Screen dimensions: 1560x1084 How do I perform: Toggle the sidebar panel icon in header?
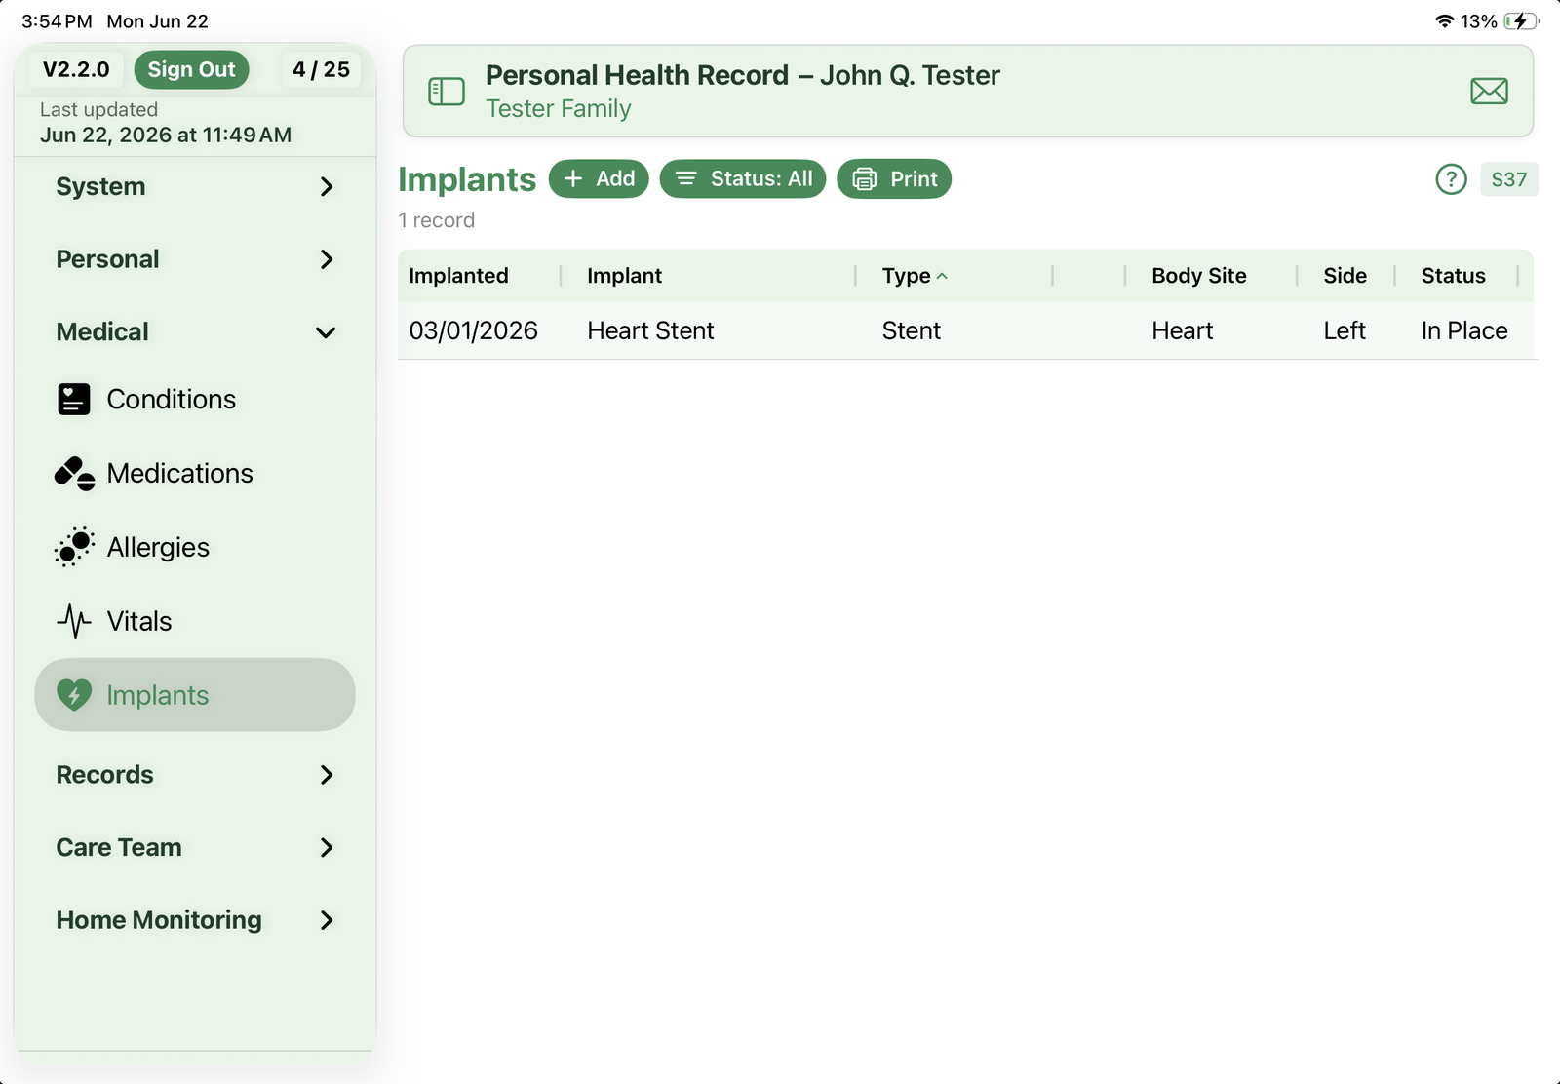447,92
